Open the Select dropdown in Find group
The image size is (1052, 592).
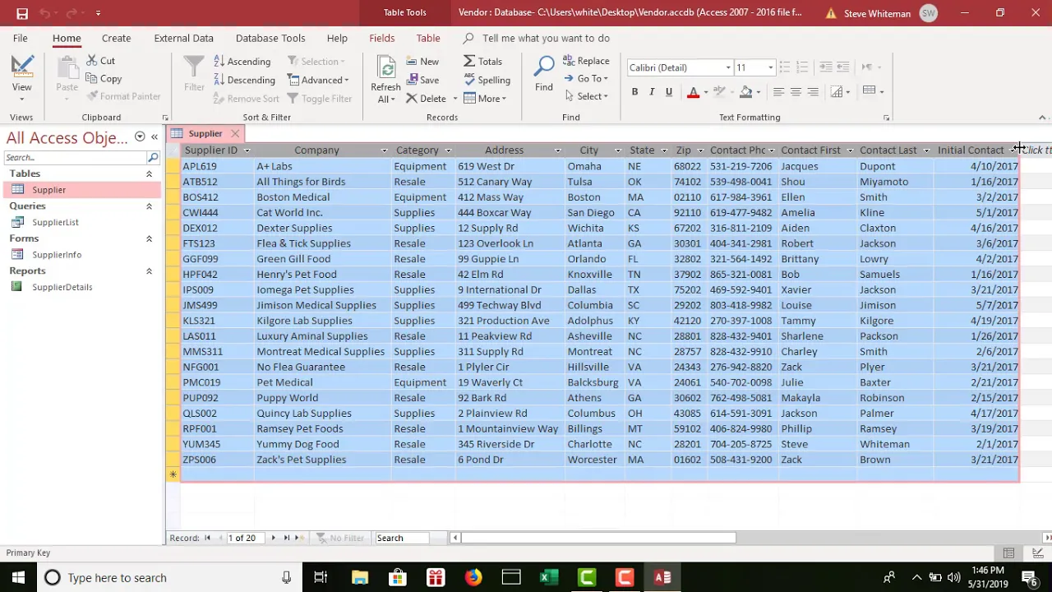[587, 97]
